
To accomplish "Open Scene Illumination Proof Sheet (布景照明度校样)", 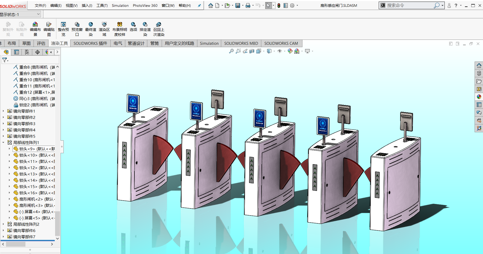I will pos(120,29).
